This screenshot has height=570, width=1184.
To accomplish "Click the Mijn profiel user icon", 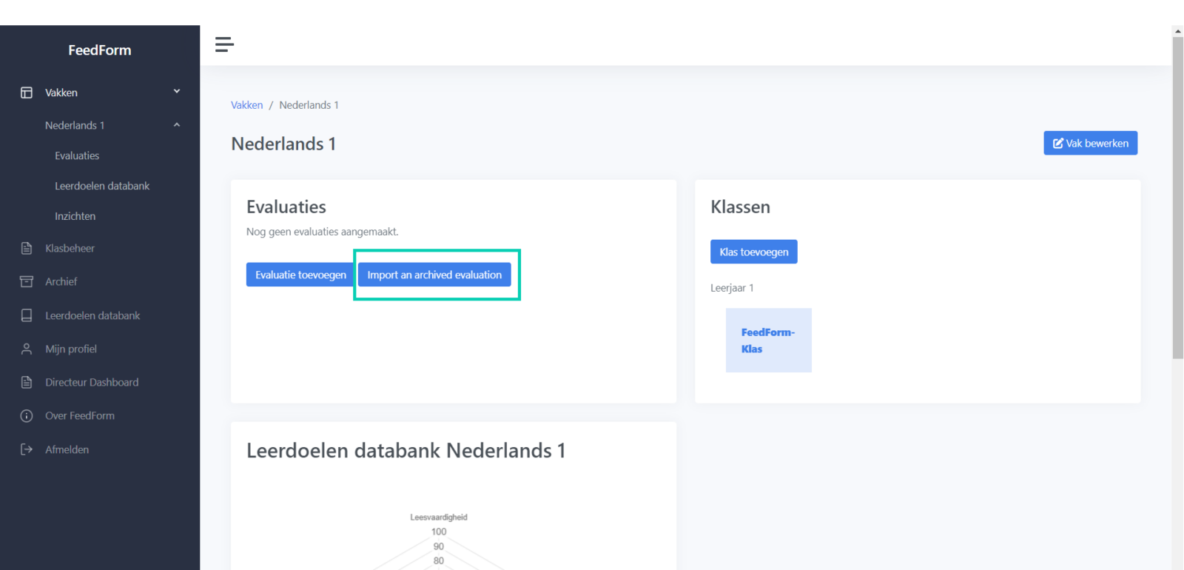I will point(27,349).
